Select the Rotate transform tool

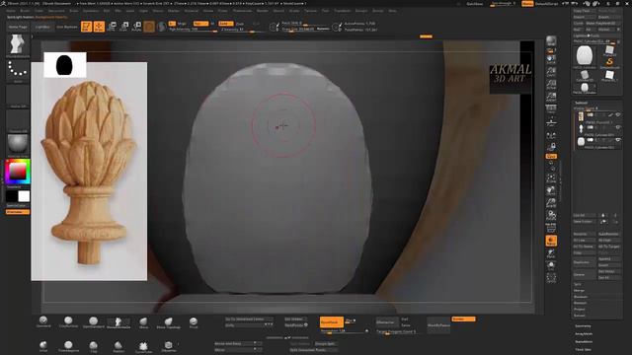[x=136, y=27]
